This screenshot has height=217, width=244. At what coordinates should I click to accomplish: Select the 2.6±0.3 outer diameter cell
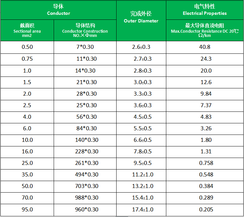(141, 47)
